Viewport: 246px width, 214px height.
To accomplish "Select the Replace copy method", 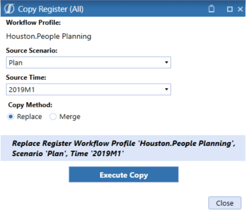I will click(x=11, y=117).
